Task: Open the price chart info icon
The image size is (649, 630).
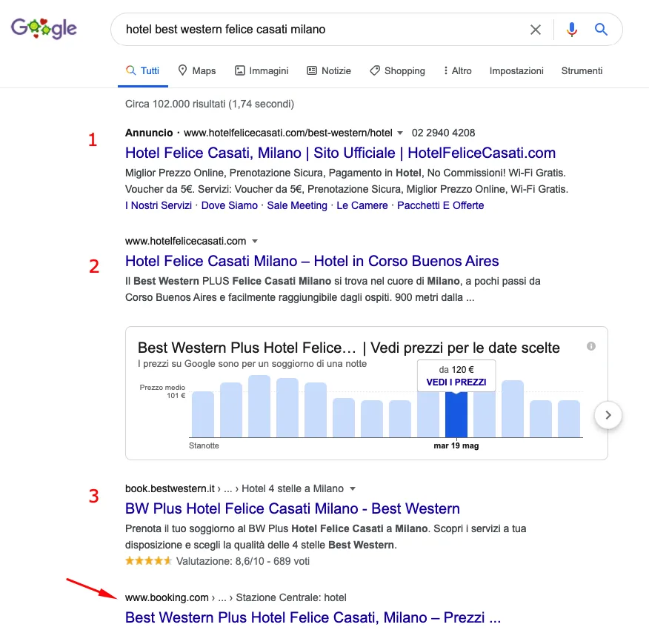Action: 591,346
